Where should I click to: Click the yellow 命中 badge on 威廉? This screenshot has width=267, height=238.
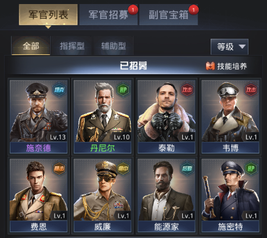click(123, 169)
